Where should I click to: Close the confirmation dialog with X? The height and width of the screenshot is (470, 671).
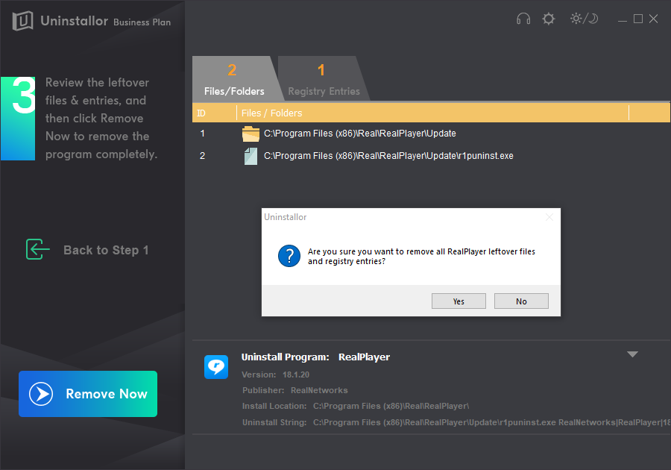tap(549, 217)
